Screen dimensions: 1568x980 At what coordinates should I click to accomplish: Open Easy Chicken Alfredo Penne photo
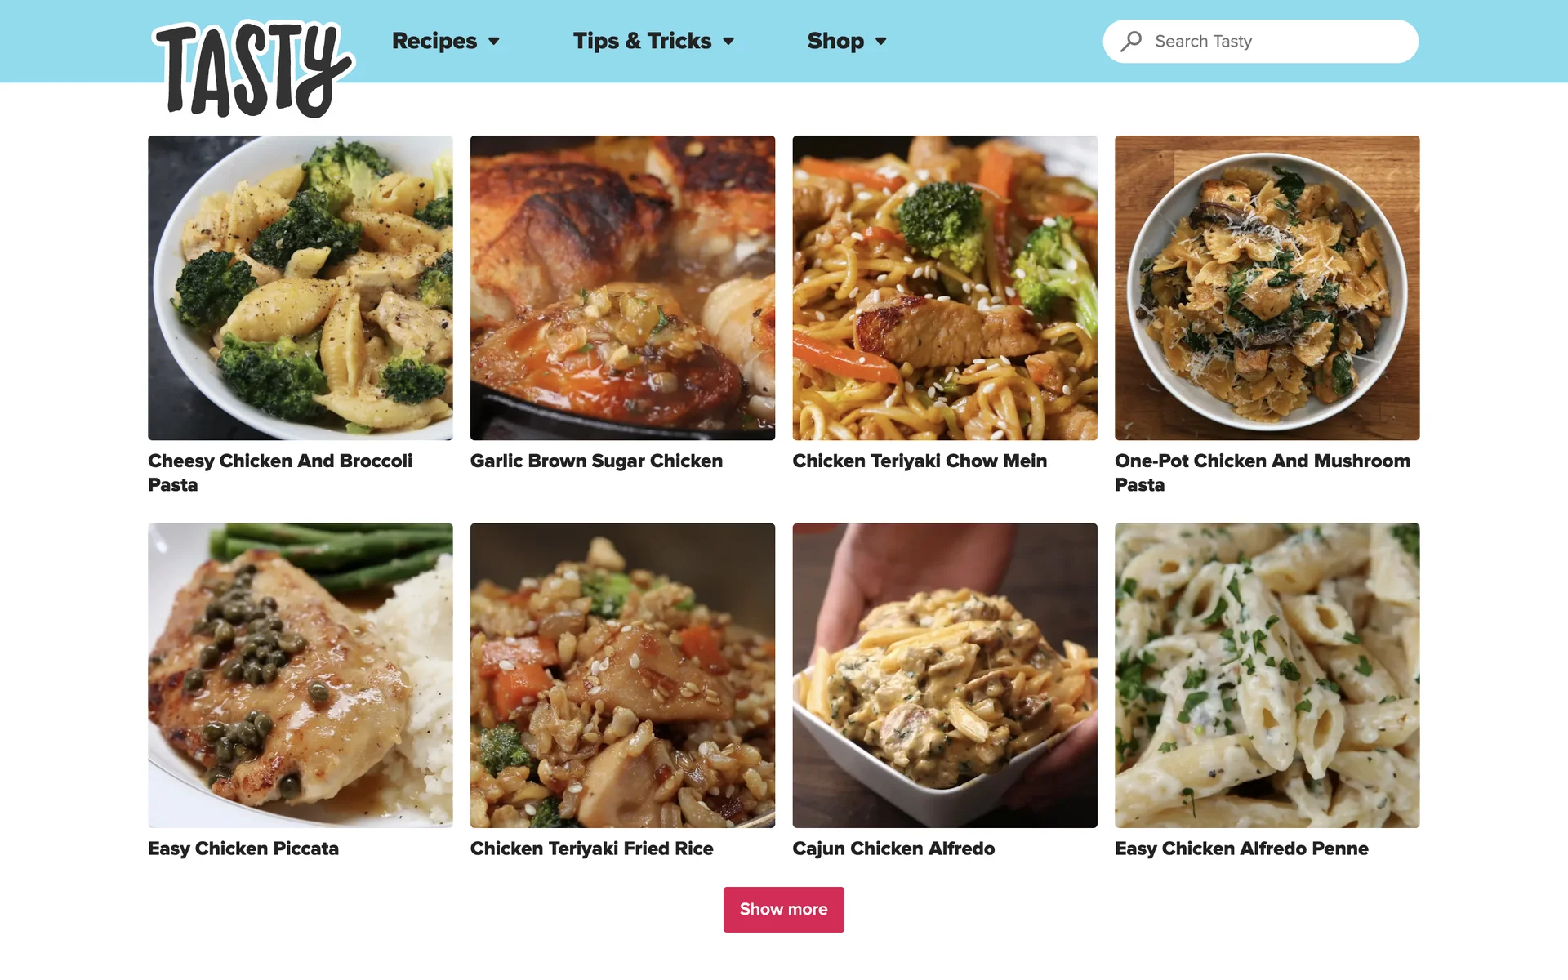coord(1267,675)
